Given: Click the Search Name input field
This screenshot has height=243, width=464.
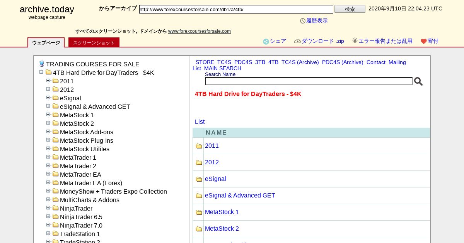Looking at the screenshot, I should (309, 81).
